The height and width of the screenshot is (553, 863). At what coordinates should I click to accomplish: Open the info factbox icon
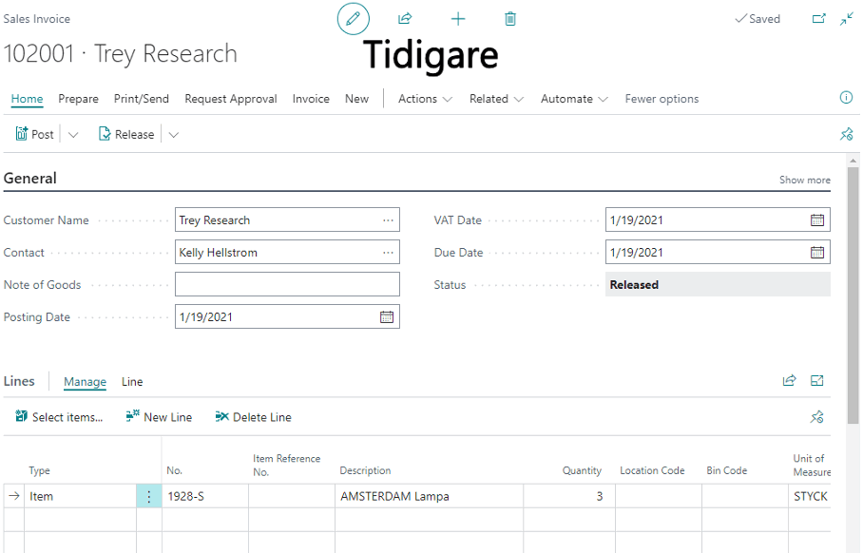point(846,98)
